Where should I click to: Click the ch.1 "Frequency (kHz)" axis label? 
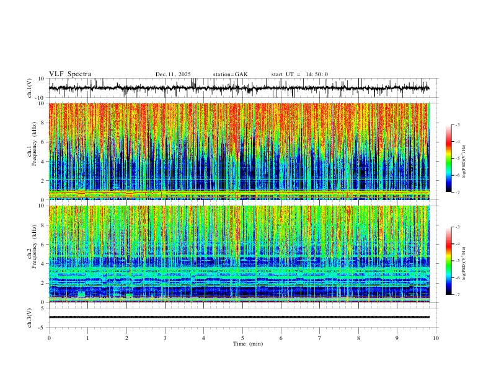point(35,144)
